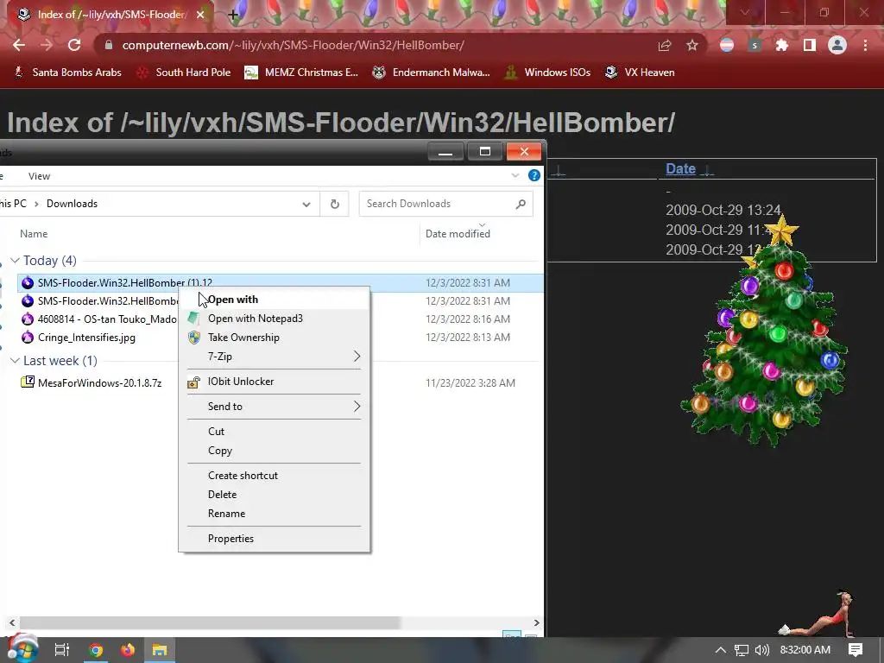Open Properties from context menu

[x=274, y=539]
